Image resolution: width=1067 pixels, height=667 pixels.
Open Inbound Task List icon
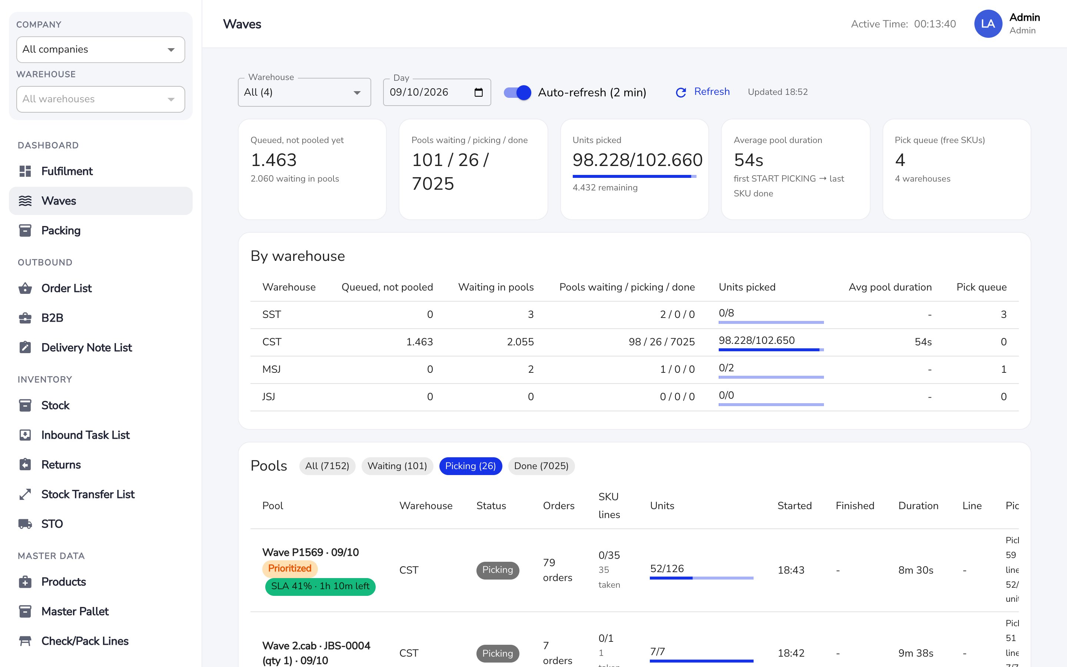[x=25, y=435]
